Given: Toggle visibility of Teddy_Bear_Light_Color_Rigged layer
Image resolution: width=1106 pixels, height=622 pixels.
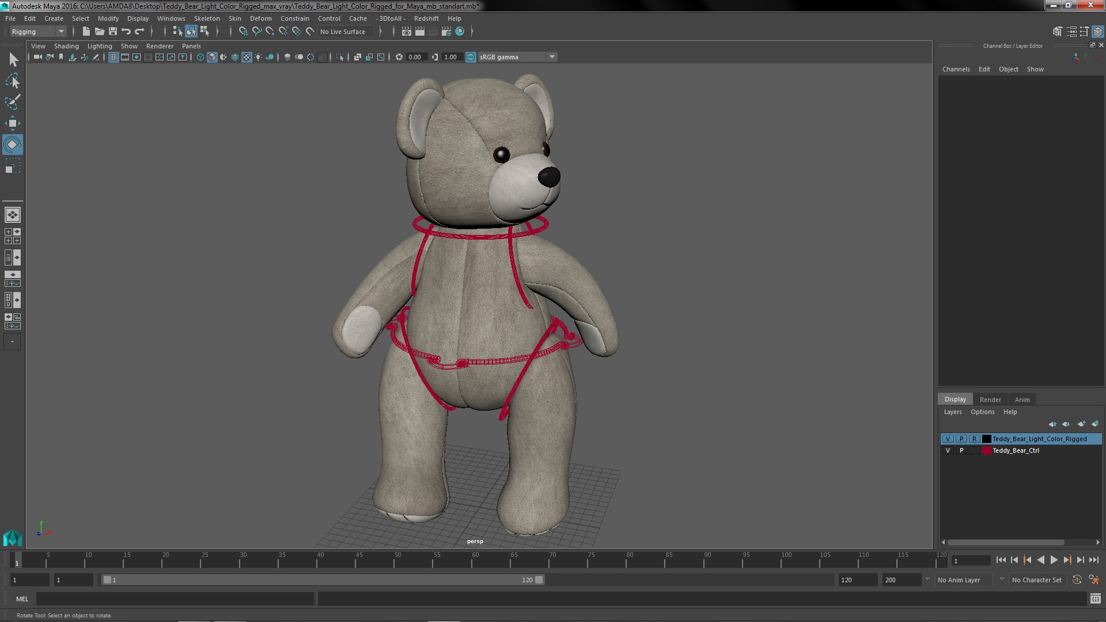Looking at the screenshot, I should pyautogui.click(x=948, y=439).
